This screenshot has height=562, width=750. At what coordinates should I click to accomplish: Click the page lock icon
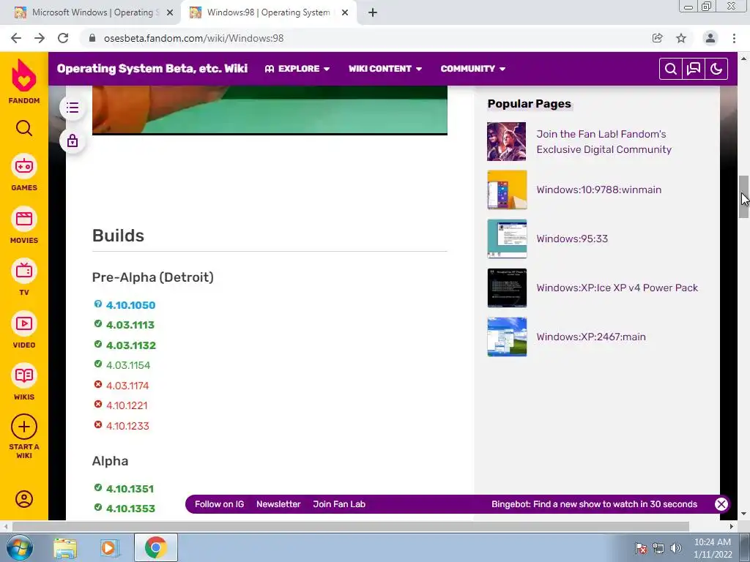(73, 141)
